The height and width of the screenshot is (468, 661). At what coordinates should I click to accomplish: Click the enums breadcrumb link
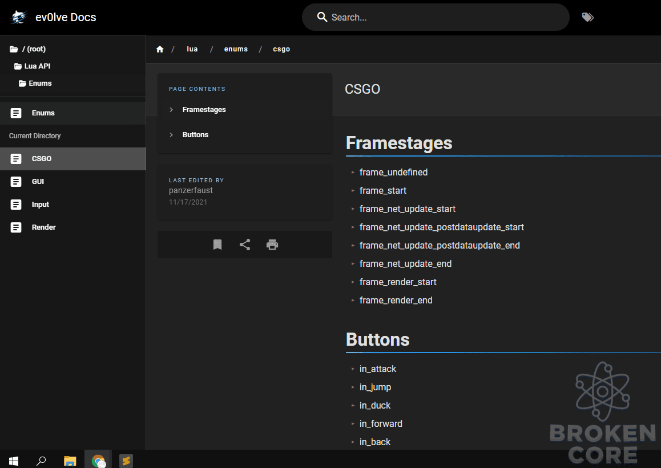[236, 49]
